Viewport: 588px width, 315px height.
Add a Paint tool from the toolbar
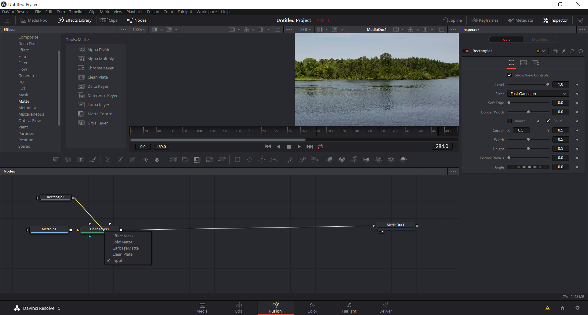tap(92, 160)
